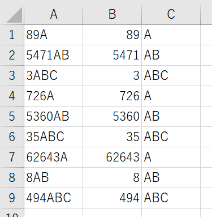Click cell C3 showing ABC
212x217 pixels.
pos(171,75)
